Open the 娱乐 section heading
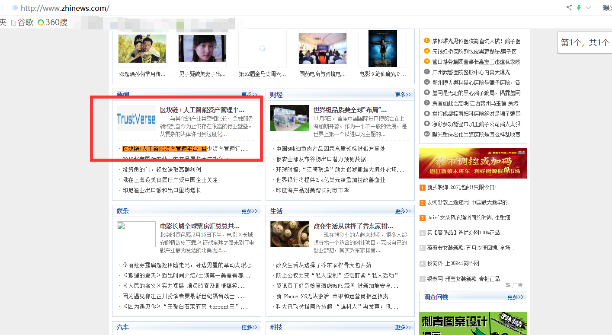Viewport: 612px width, 335px height. coord(123,211)
